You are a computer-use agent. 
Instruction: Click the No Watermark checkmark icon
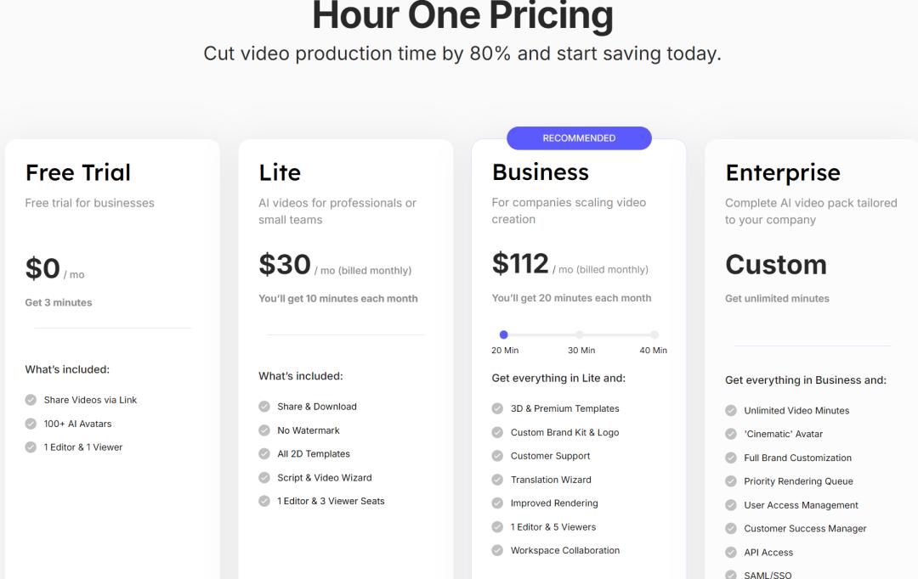tap(264, 430)
